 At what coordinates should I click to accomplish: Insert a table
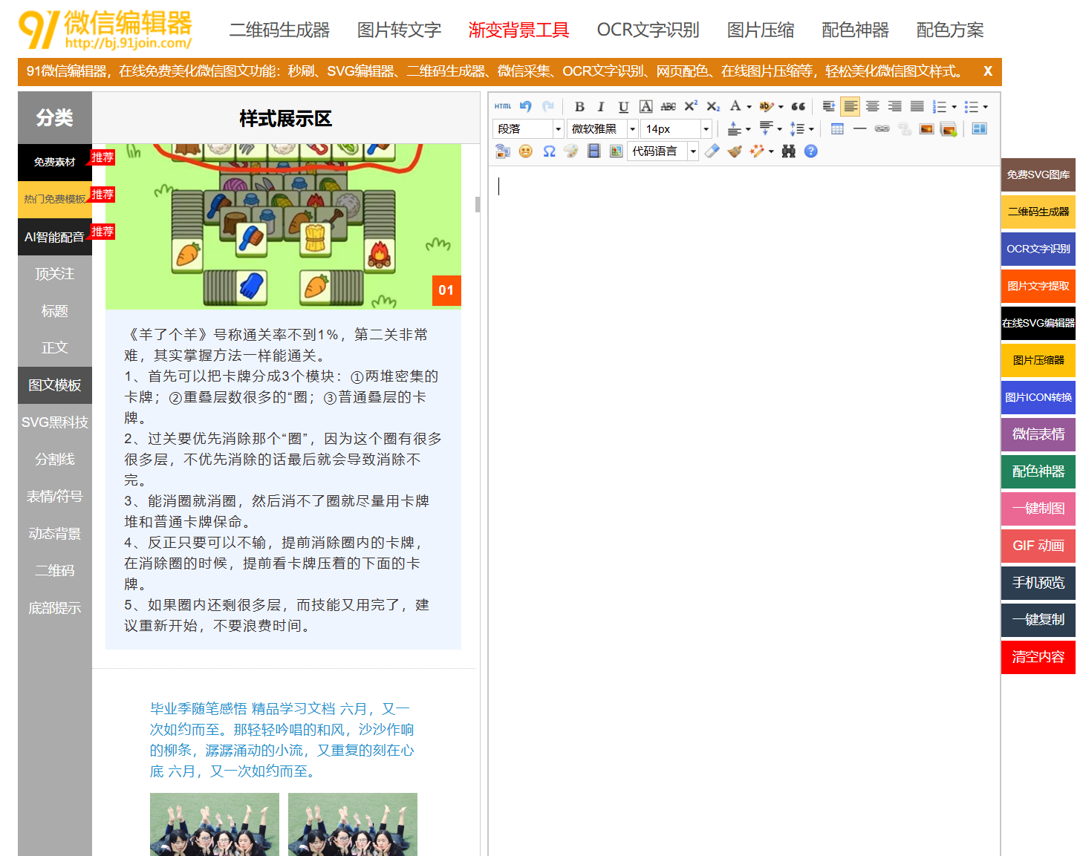pos(837,128)
